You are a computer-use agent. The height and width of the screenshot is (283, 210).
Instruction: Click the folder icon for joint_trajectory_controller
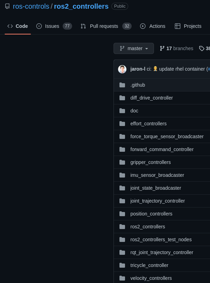(122, 201)
